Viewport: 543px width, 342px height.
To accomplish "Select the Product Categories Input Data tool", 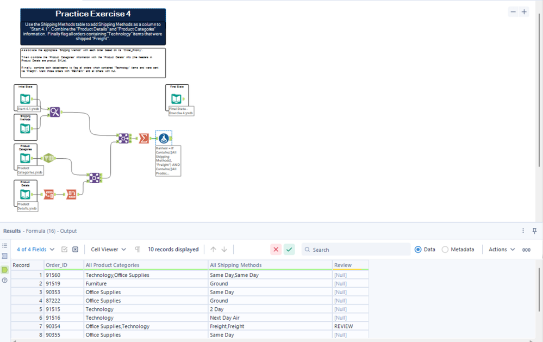I will click(x=25, y=158).
